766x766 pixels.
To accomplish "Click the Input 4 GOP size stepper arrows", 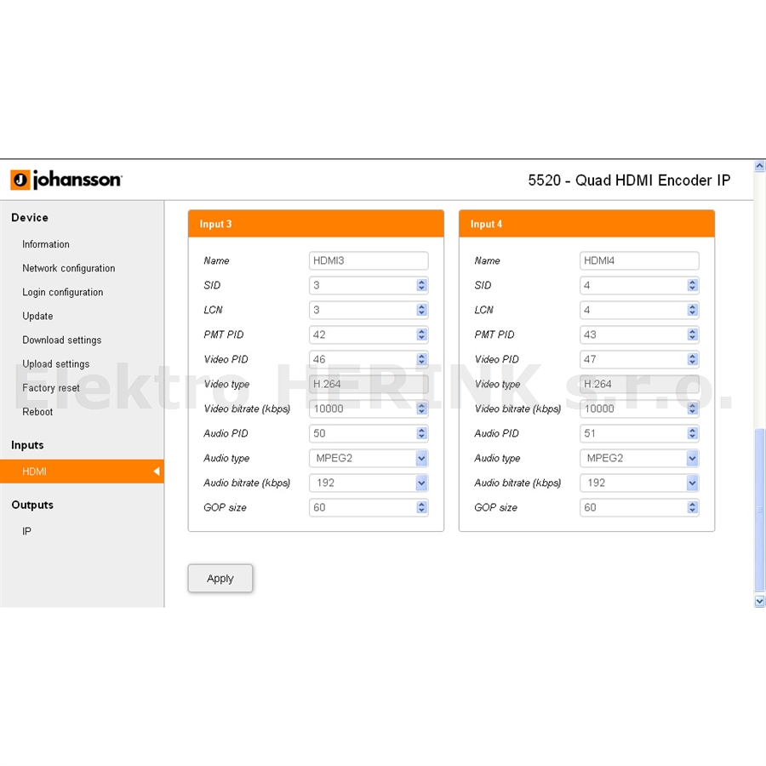I will pyautogui.click(x=692, y=507).
